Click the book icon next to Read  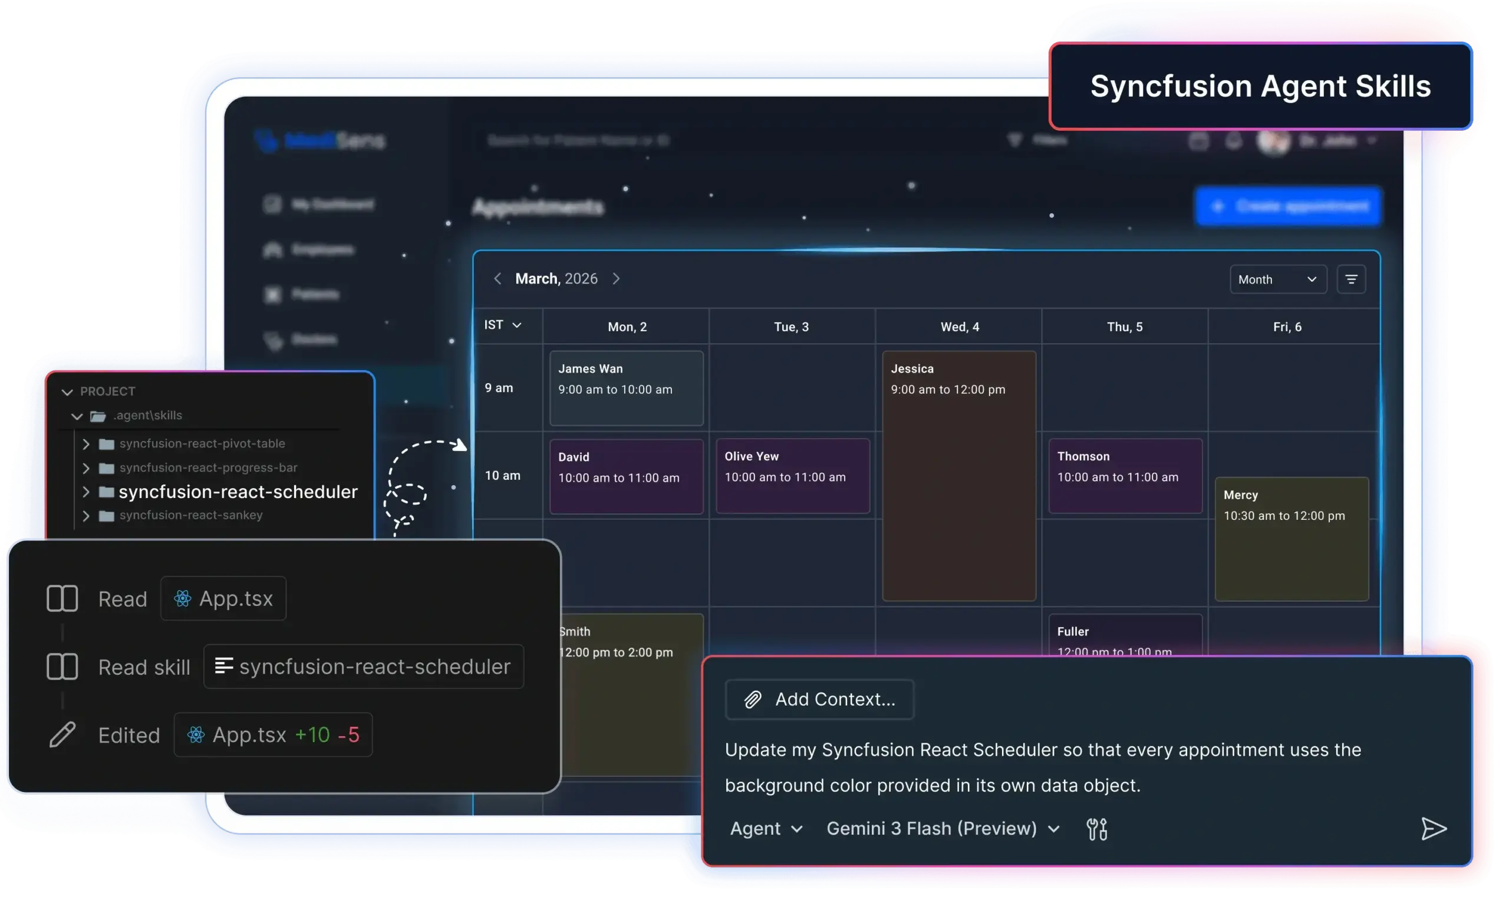tap(62, 598)
